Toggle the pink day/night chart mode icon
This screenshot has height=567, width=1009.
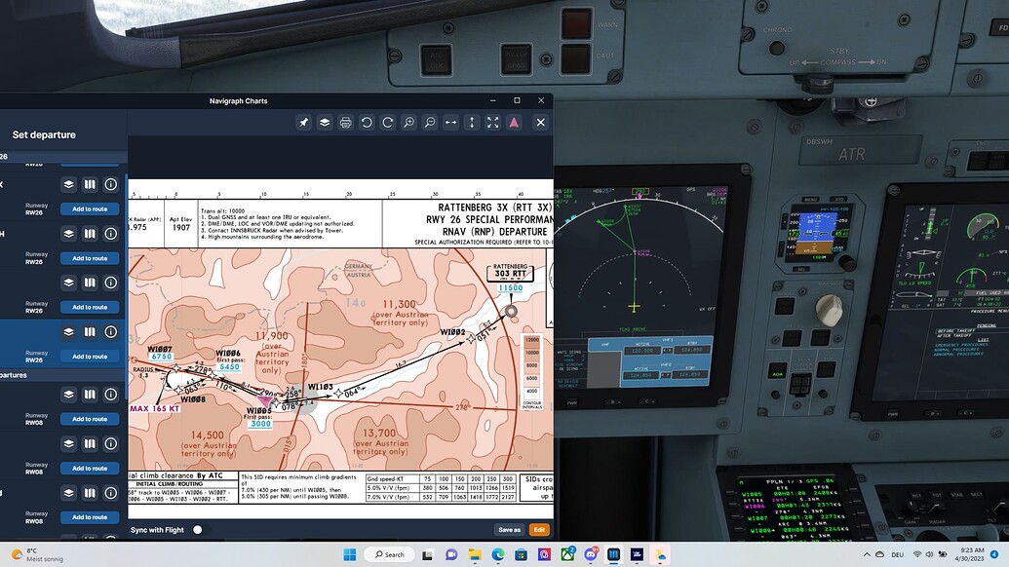pos(514,122)
